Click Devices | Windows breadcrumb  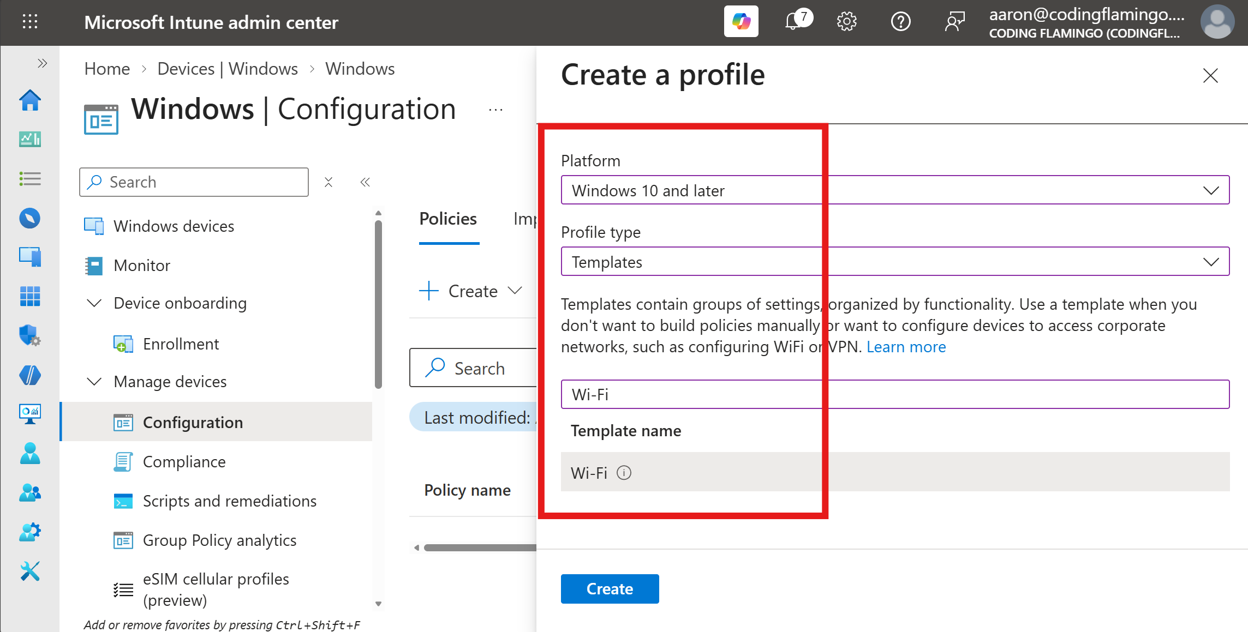click(228, 69)
